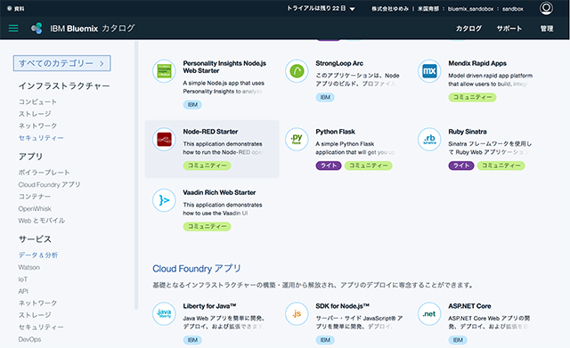This screenshot has height=348, width=570.
Task: Click the Mendix Rapid Apps title
Action: point(477,63)
